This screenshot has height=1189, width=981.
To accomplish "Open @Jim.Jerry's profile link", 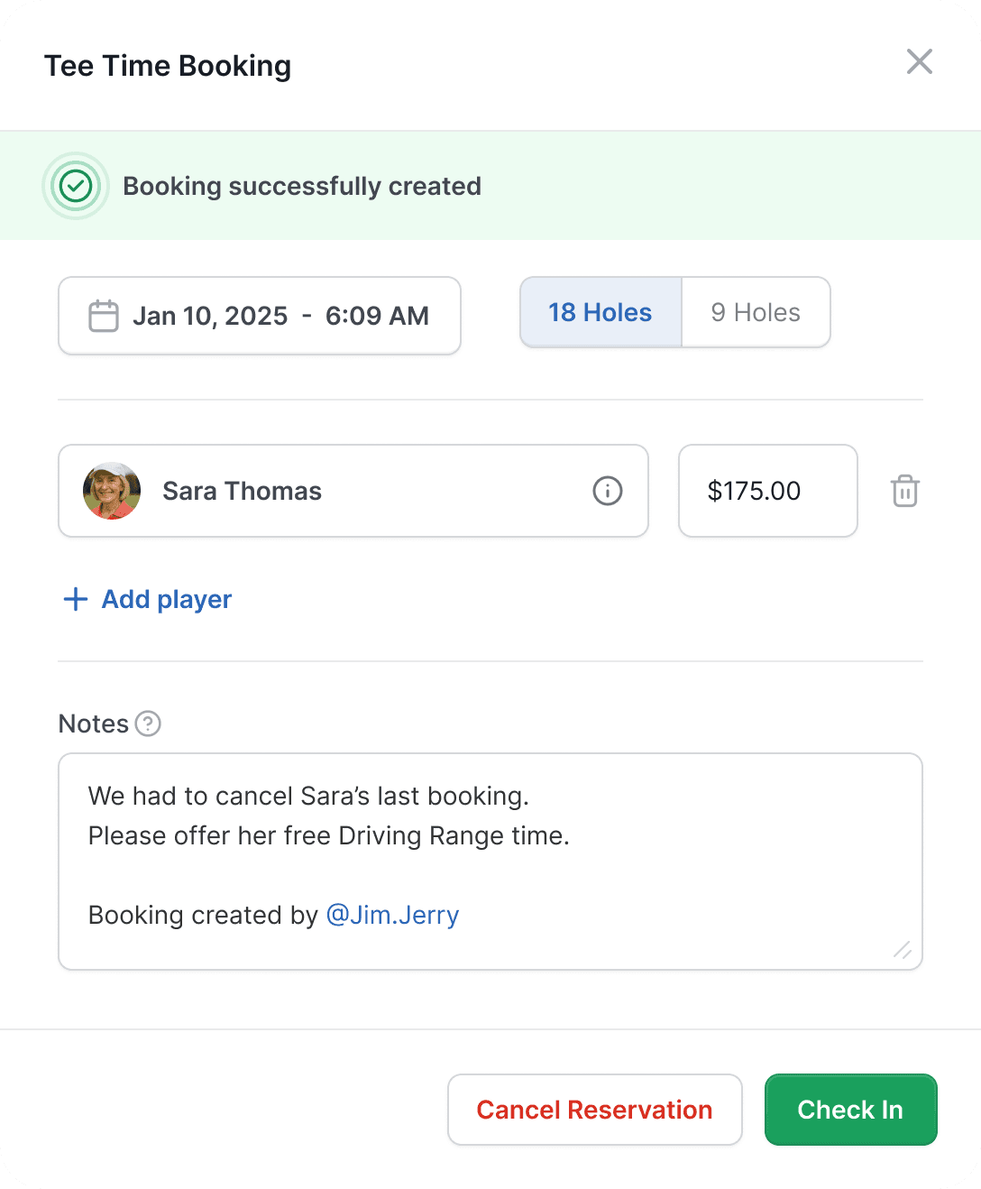I will 392,915.
